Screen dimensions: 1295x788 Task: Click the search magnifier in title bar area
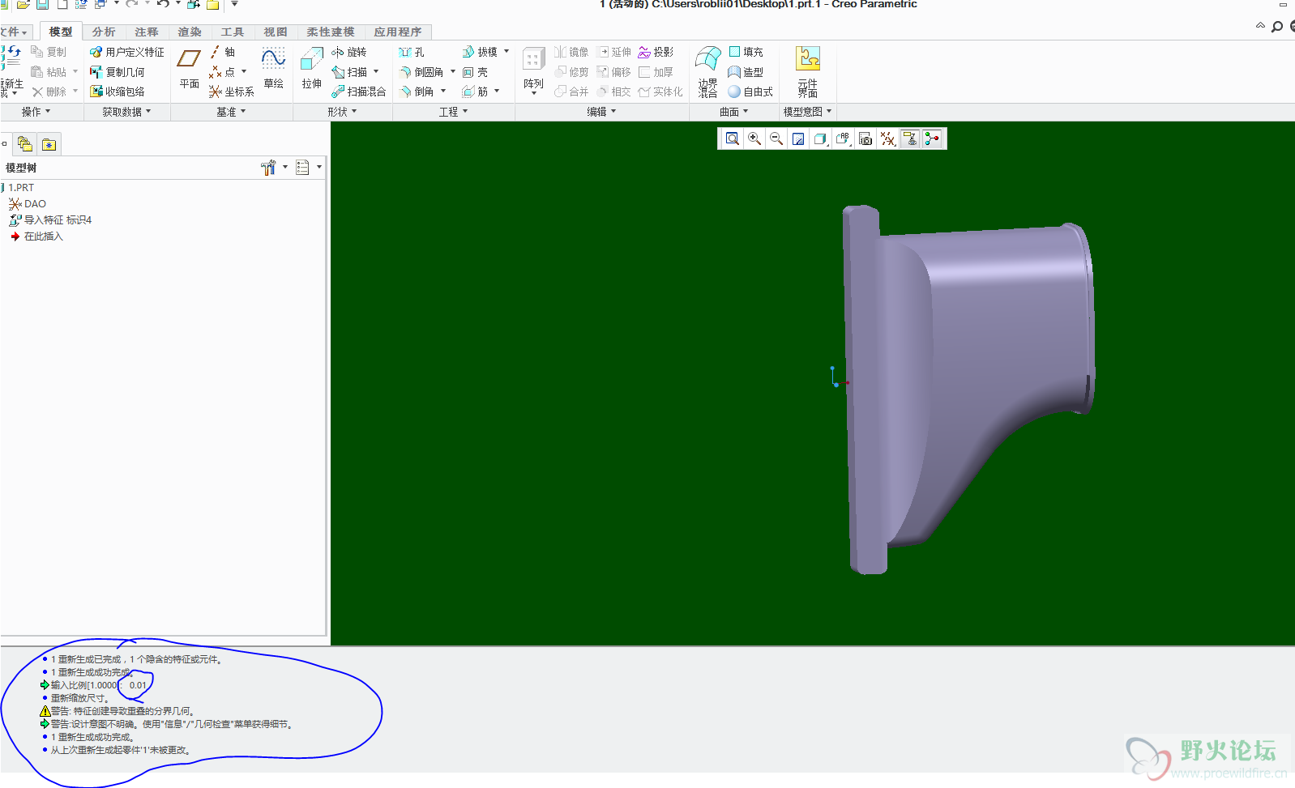pos(1277,27)
